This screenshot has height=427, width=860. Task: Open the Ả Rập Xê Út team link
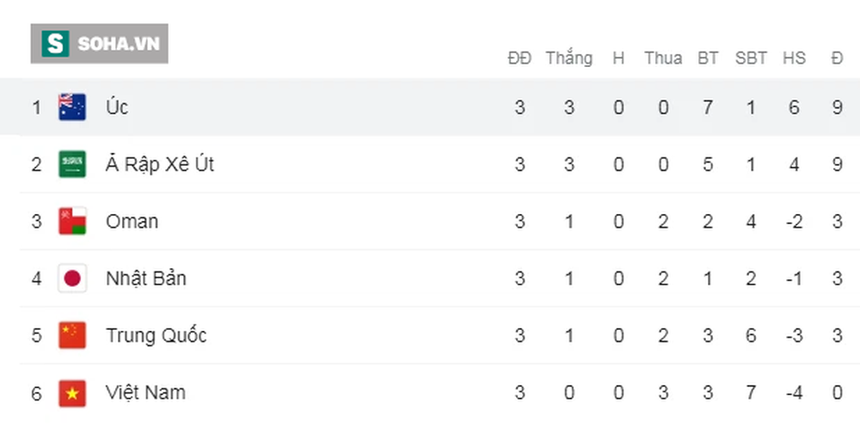click(159, 164)
